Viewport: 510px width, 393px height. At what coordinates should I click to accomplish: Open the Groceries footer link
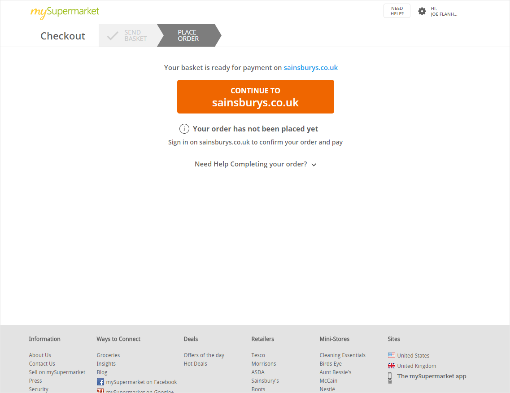108,355
